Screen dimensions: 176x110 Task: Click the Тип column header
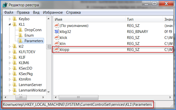[x=143, y=19]
